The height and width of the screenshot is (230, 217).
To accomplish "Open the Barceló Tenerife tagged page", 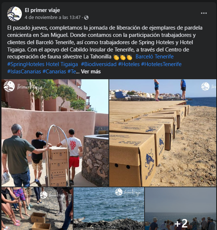I will pyautogui.click(x=154, y=57).
